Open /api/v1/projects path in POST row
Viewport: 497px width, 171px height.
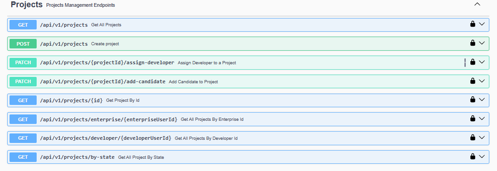64,44
